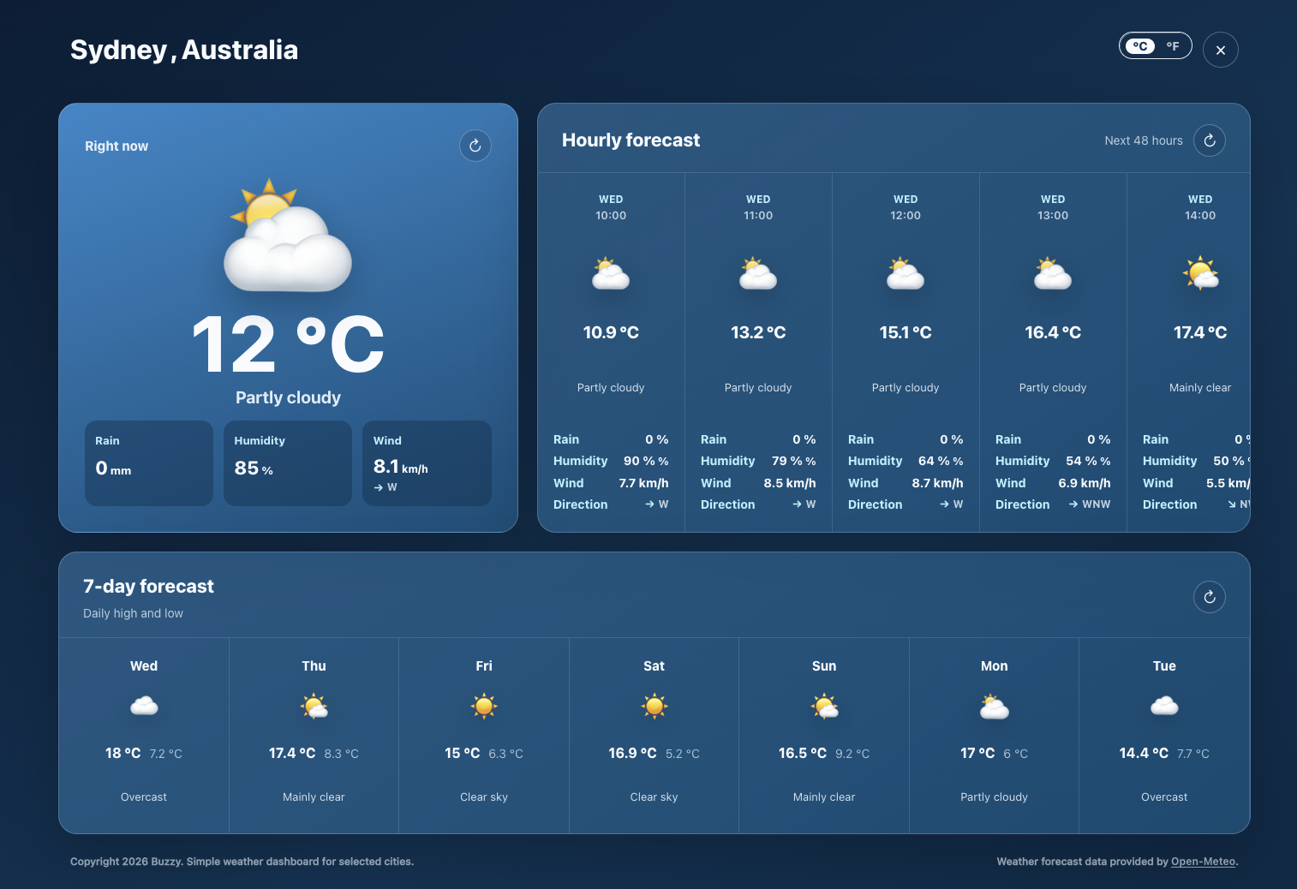Image resolution: width=1297 pixels, height=889 pixels.
Task: Click the Sydney, Australia heading
Action: click(x=184, y=50)
